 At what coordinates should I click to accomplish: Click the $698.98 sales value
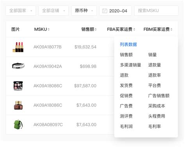(x=88, y=66)
